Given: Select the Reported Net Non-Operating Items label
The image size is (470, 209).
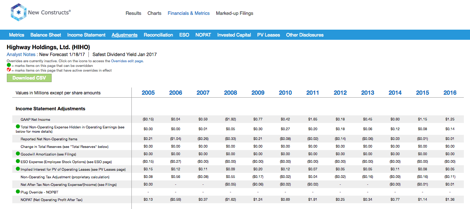Looking at the screenshot, I should pyautogui.click(x=49, y=139).
